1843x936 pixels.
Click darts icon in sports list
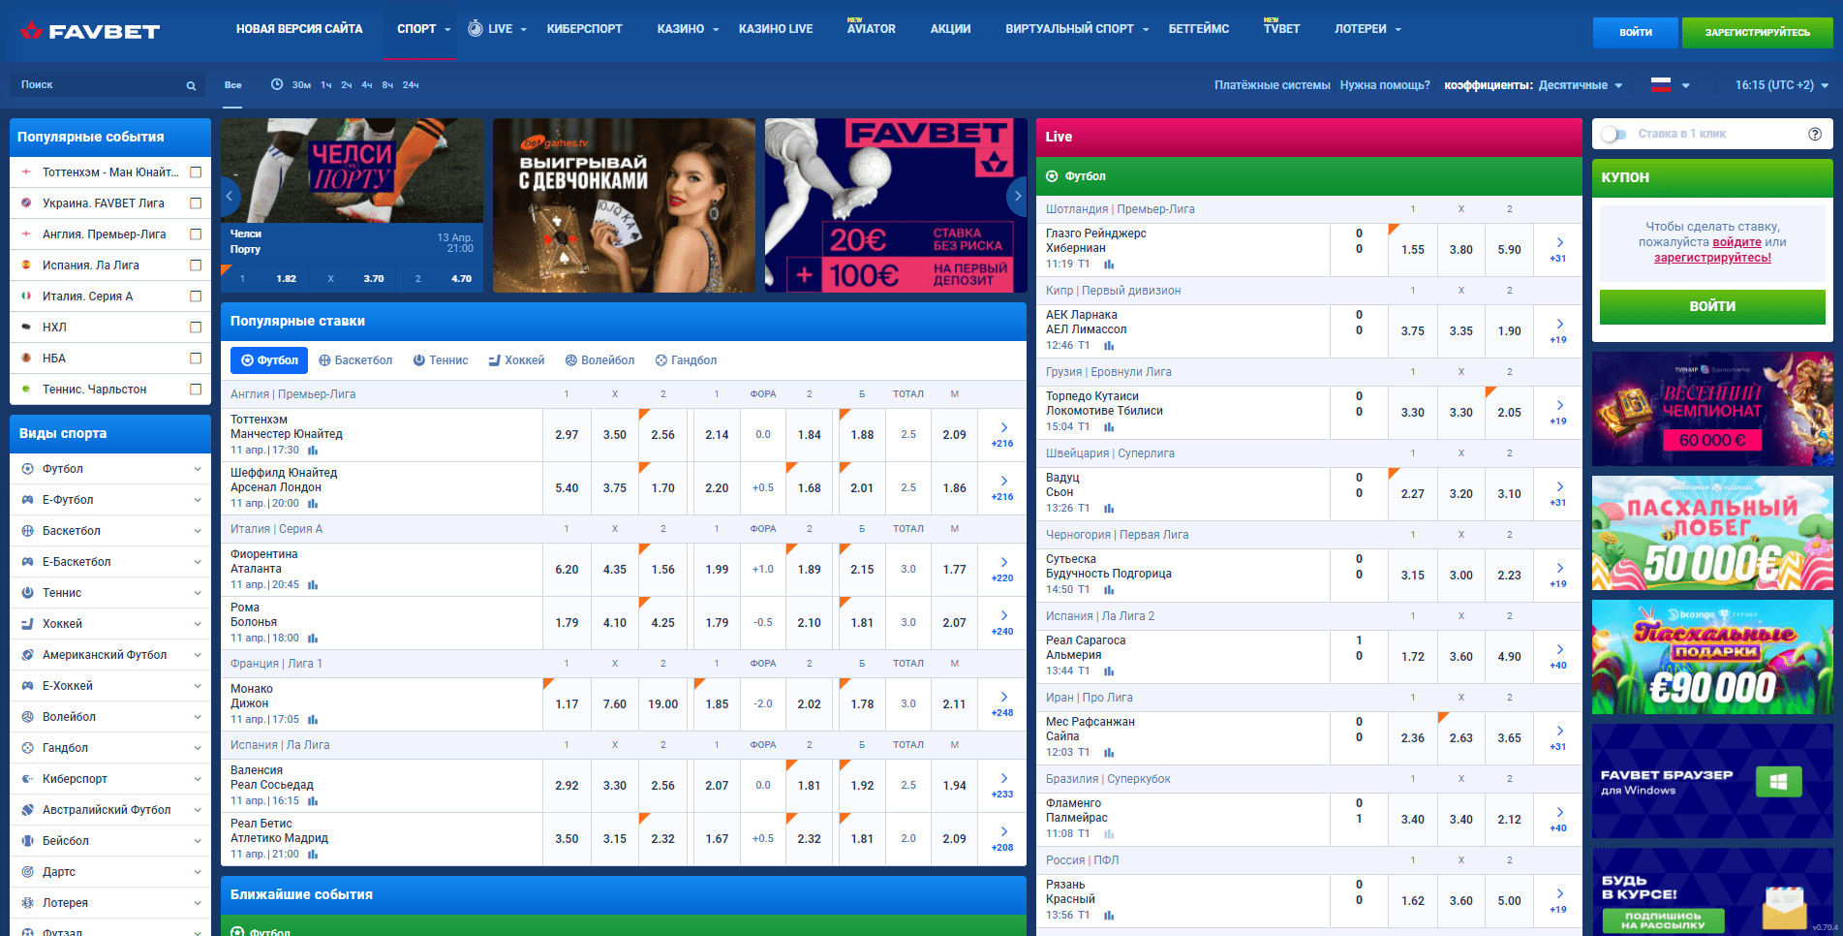pyautogui.click(x=27, y=872)
